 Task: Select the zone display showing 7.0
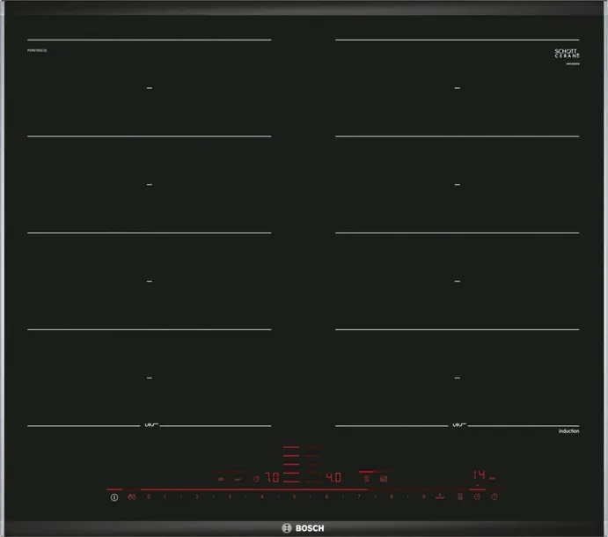[272, 478]
